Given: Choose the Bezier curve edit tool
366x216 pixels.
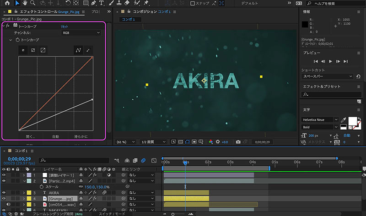Looking at the screenshot, I should (78, 50).
